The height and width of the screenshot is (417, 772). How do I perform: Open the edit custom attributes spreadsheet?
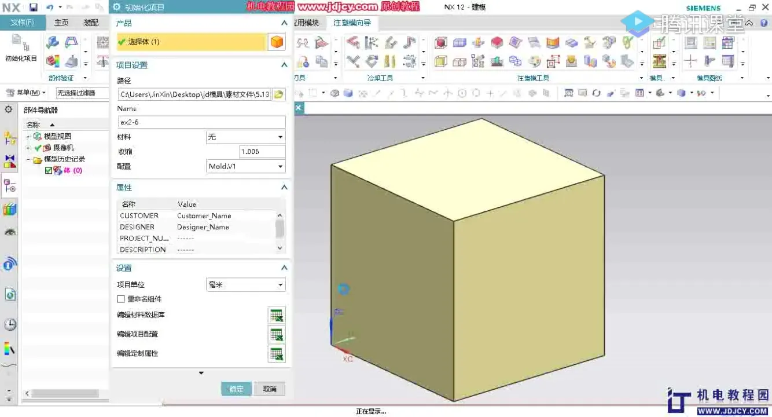pyautogui.click(x=277, y=353)
